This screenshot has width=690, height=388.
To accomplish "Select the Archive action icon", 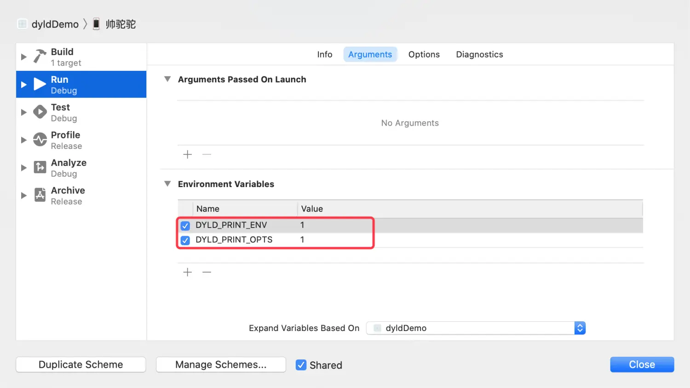I will (x=40, y=195).
